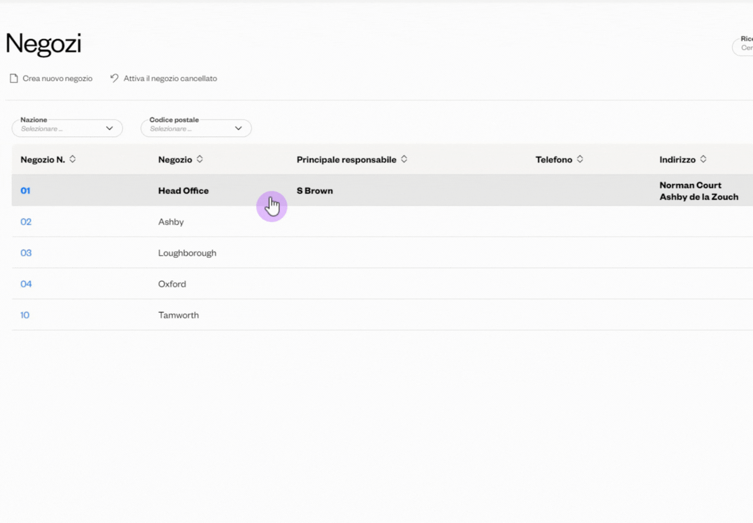
Task: Open store 02 Ashby via its number link
Action: coord(26,222)
